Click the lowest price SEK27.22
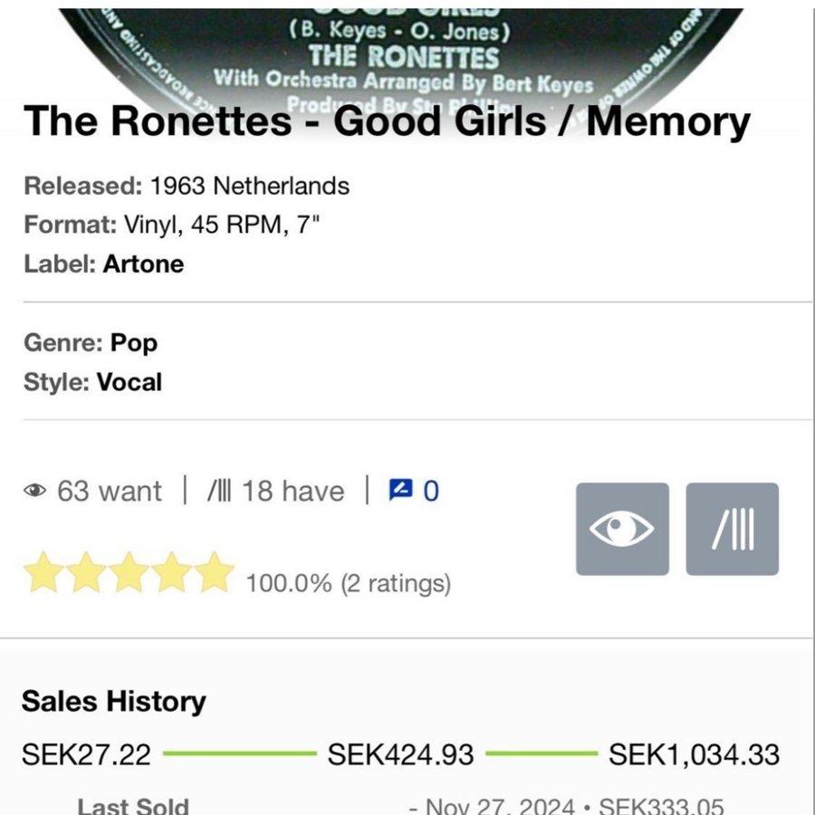The width and height of the screenshot is (815, 815). coord(86,754)
